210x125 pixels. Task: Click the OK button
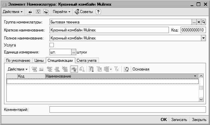[164, 120]
